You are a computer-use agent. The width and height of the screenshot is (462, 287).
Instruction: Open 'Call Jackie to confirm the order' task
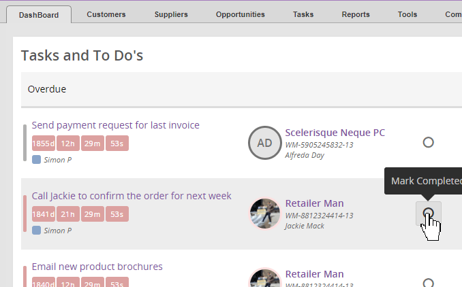pyautogui.click(x=132, y=196)
